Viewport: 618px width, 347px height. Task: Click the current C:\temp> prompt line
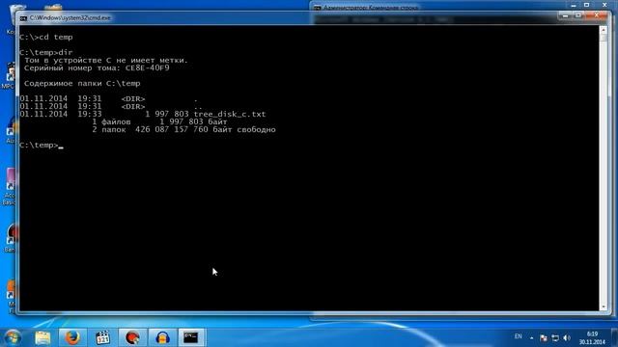41,146
